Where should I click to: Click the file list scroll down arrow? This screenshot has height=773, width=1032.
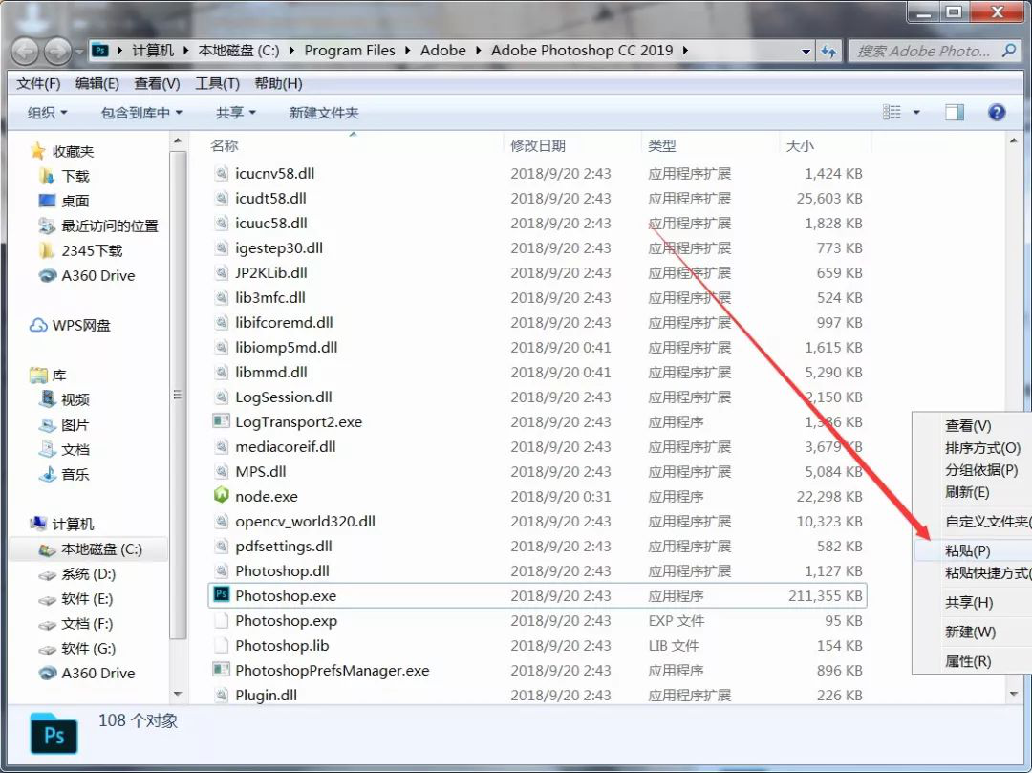point(1013,694)
